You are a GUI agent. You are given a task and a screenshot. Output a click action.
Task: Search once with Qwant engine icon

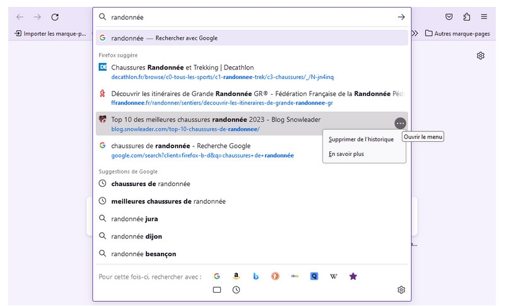click(314, 276)
